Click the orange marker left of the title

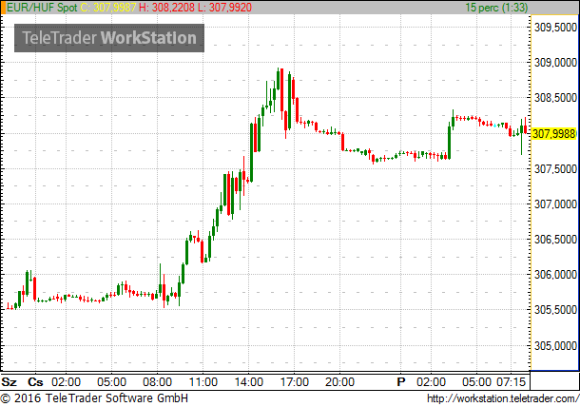[3, 8]
